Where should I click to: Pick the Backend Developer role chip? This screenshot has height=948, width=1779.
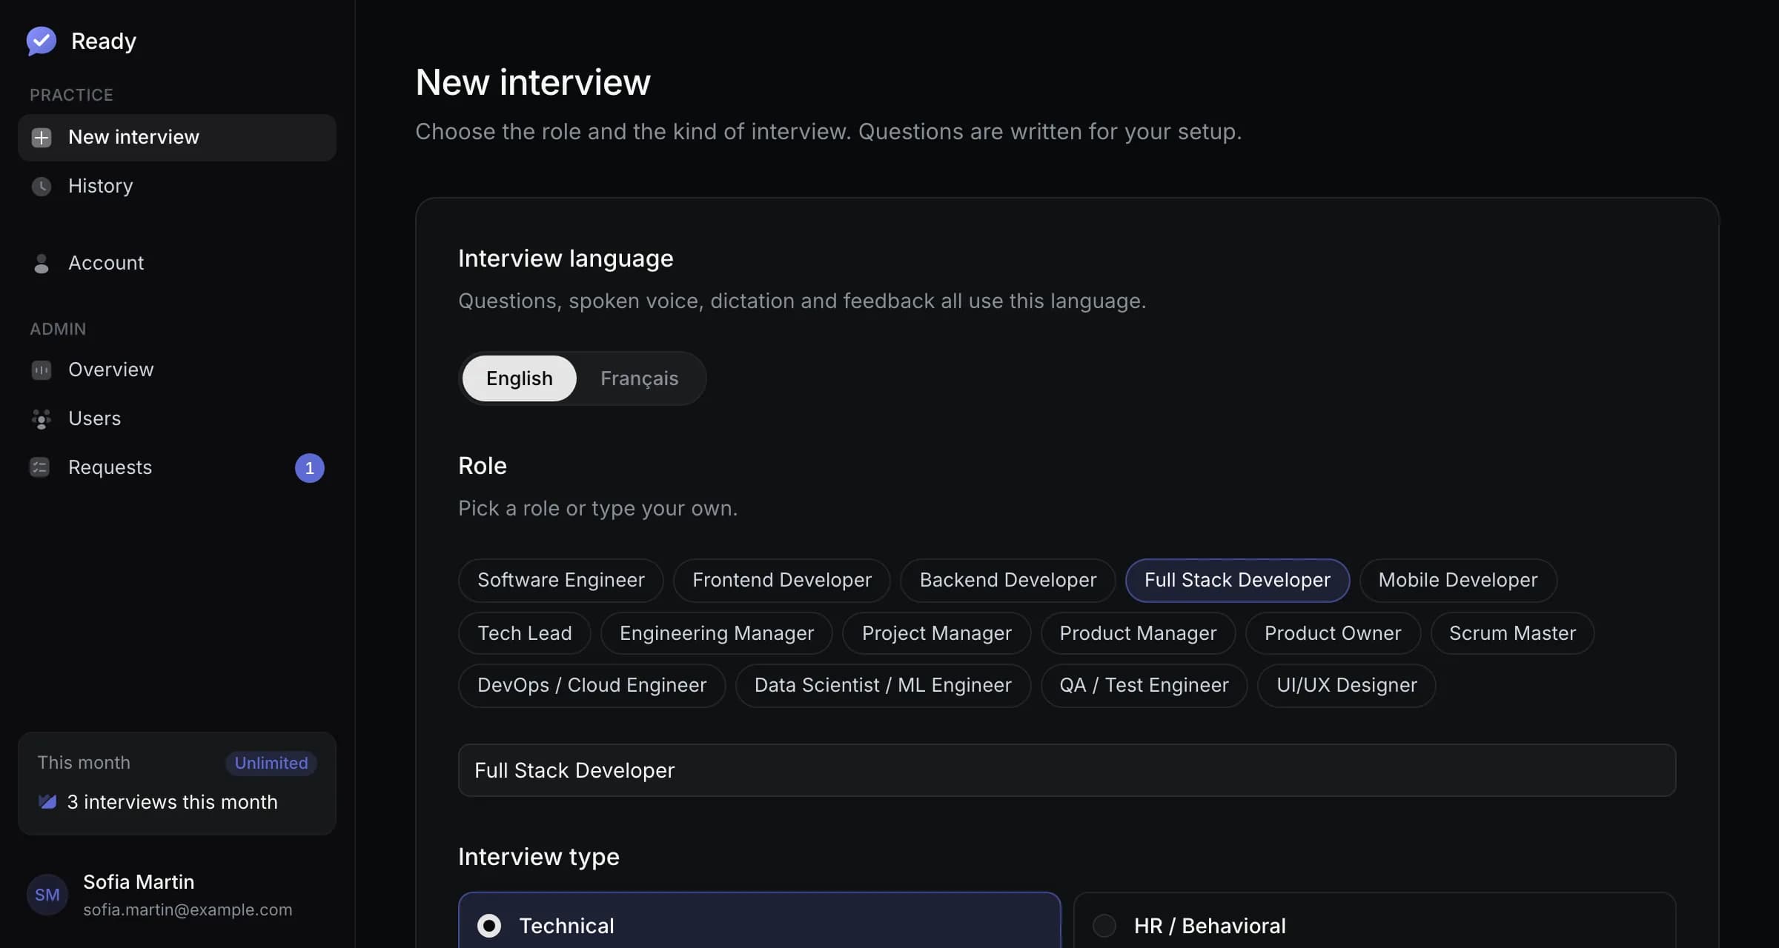click(x=1008, y=580)
